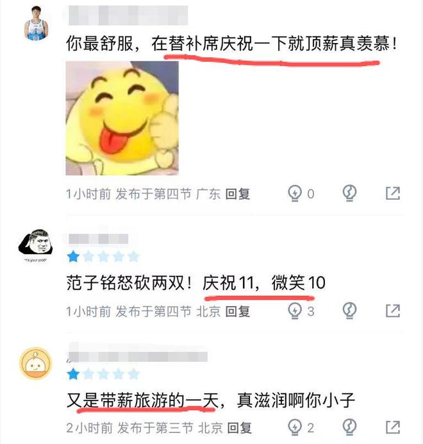The height and width of the screenshot is (444, 423).
Task: Share the 范子铭怒砍两双 comment
Action: pos(393,311)
